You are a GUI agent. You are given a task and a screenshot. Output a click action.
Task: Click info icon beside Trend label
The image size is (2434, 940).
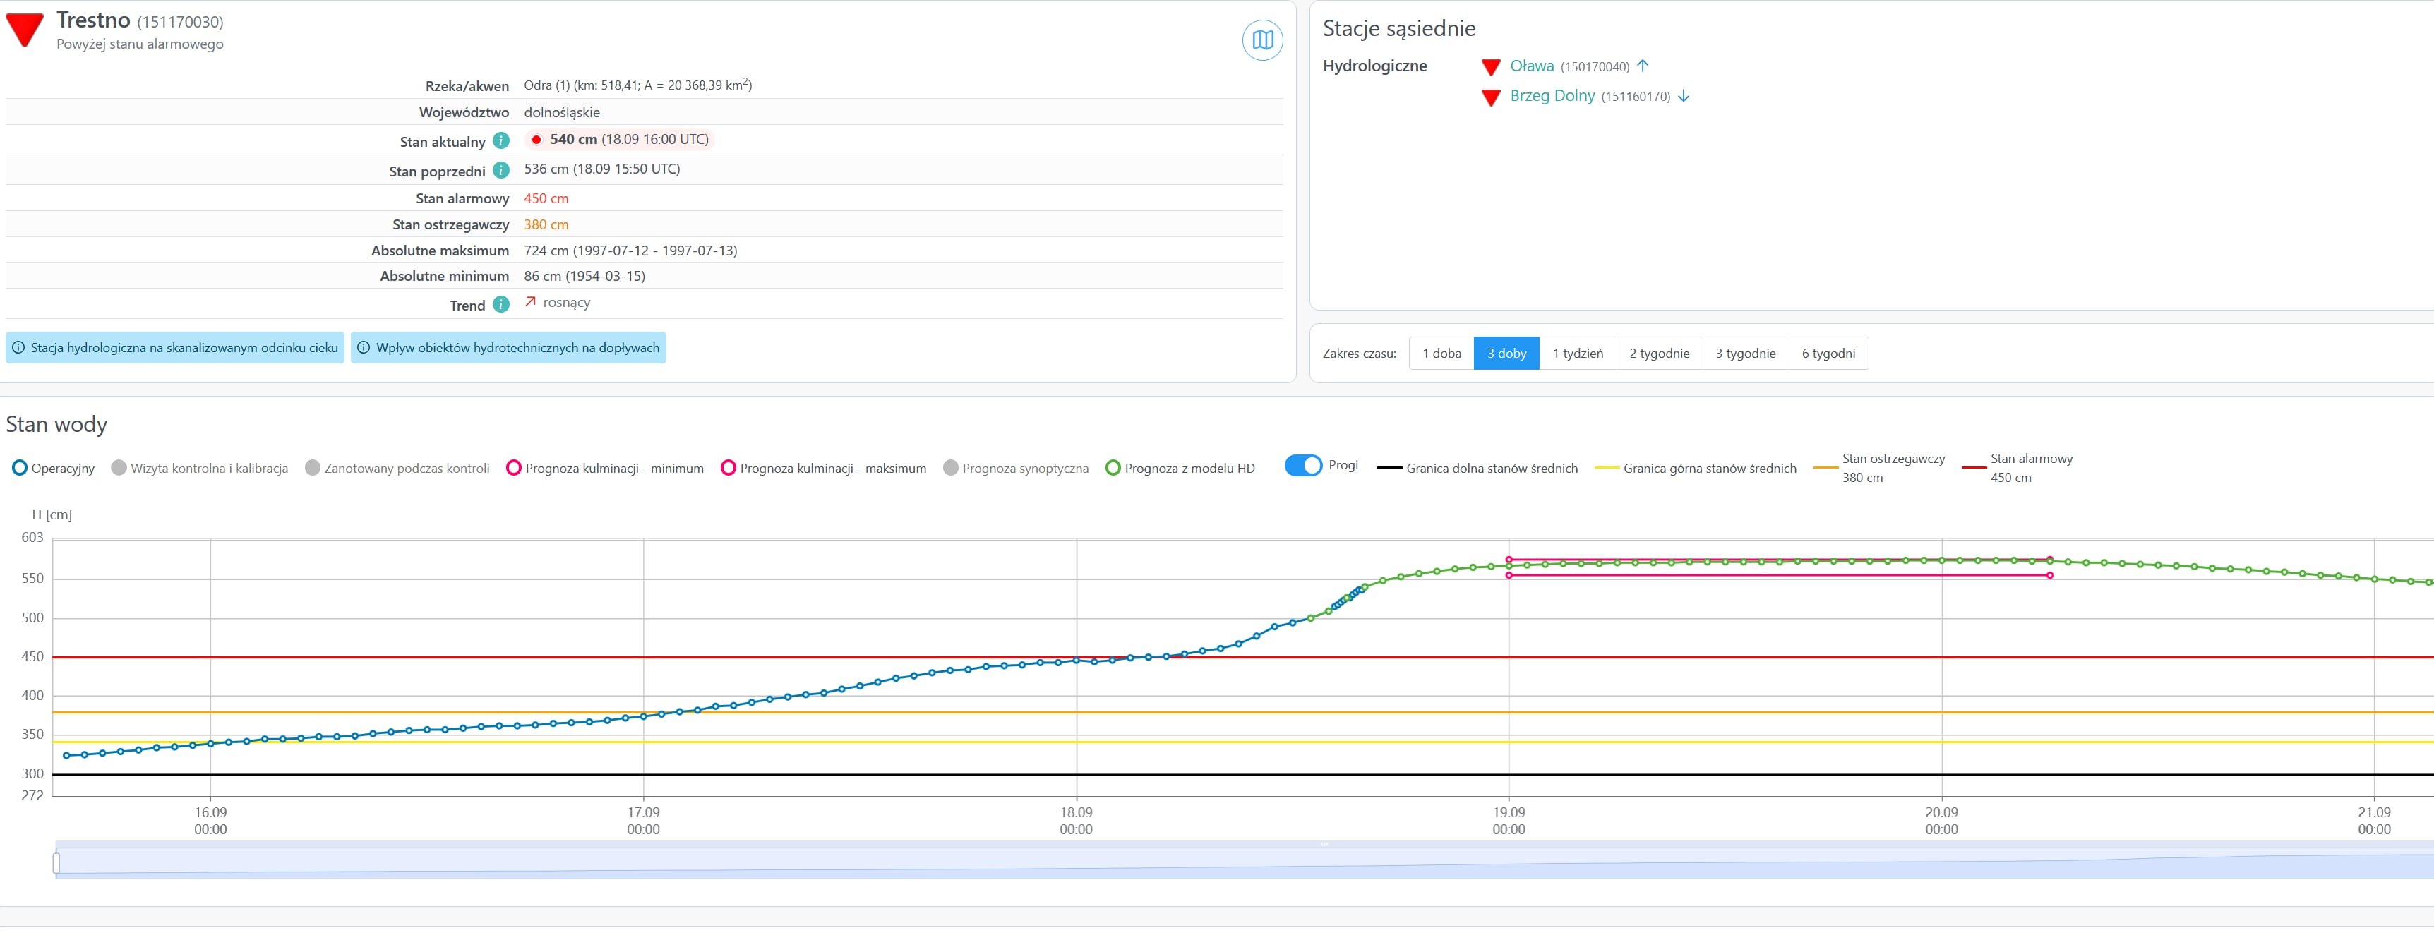point(502,305)
